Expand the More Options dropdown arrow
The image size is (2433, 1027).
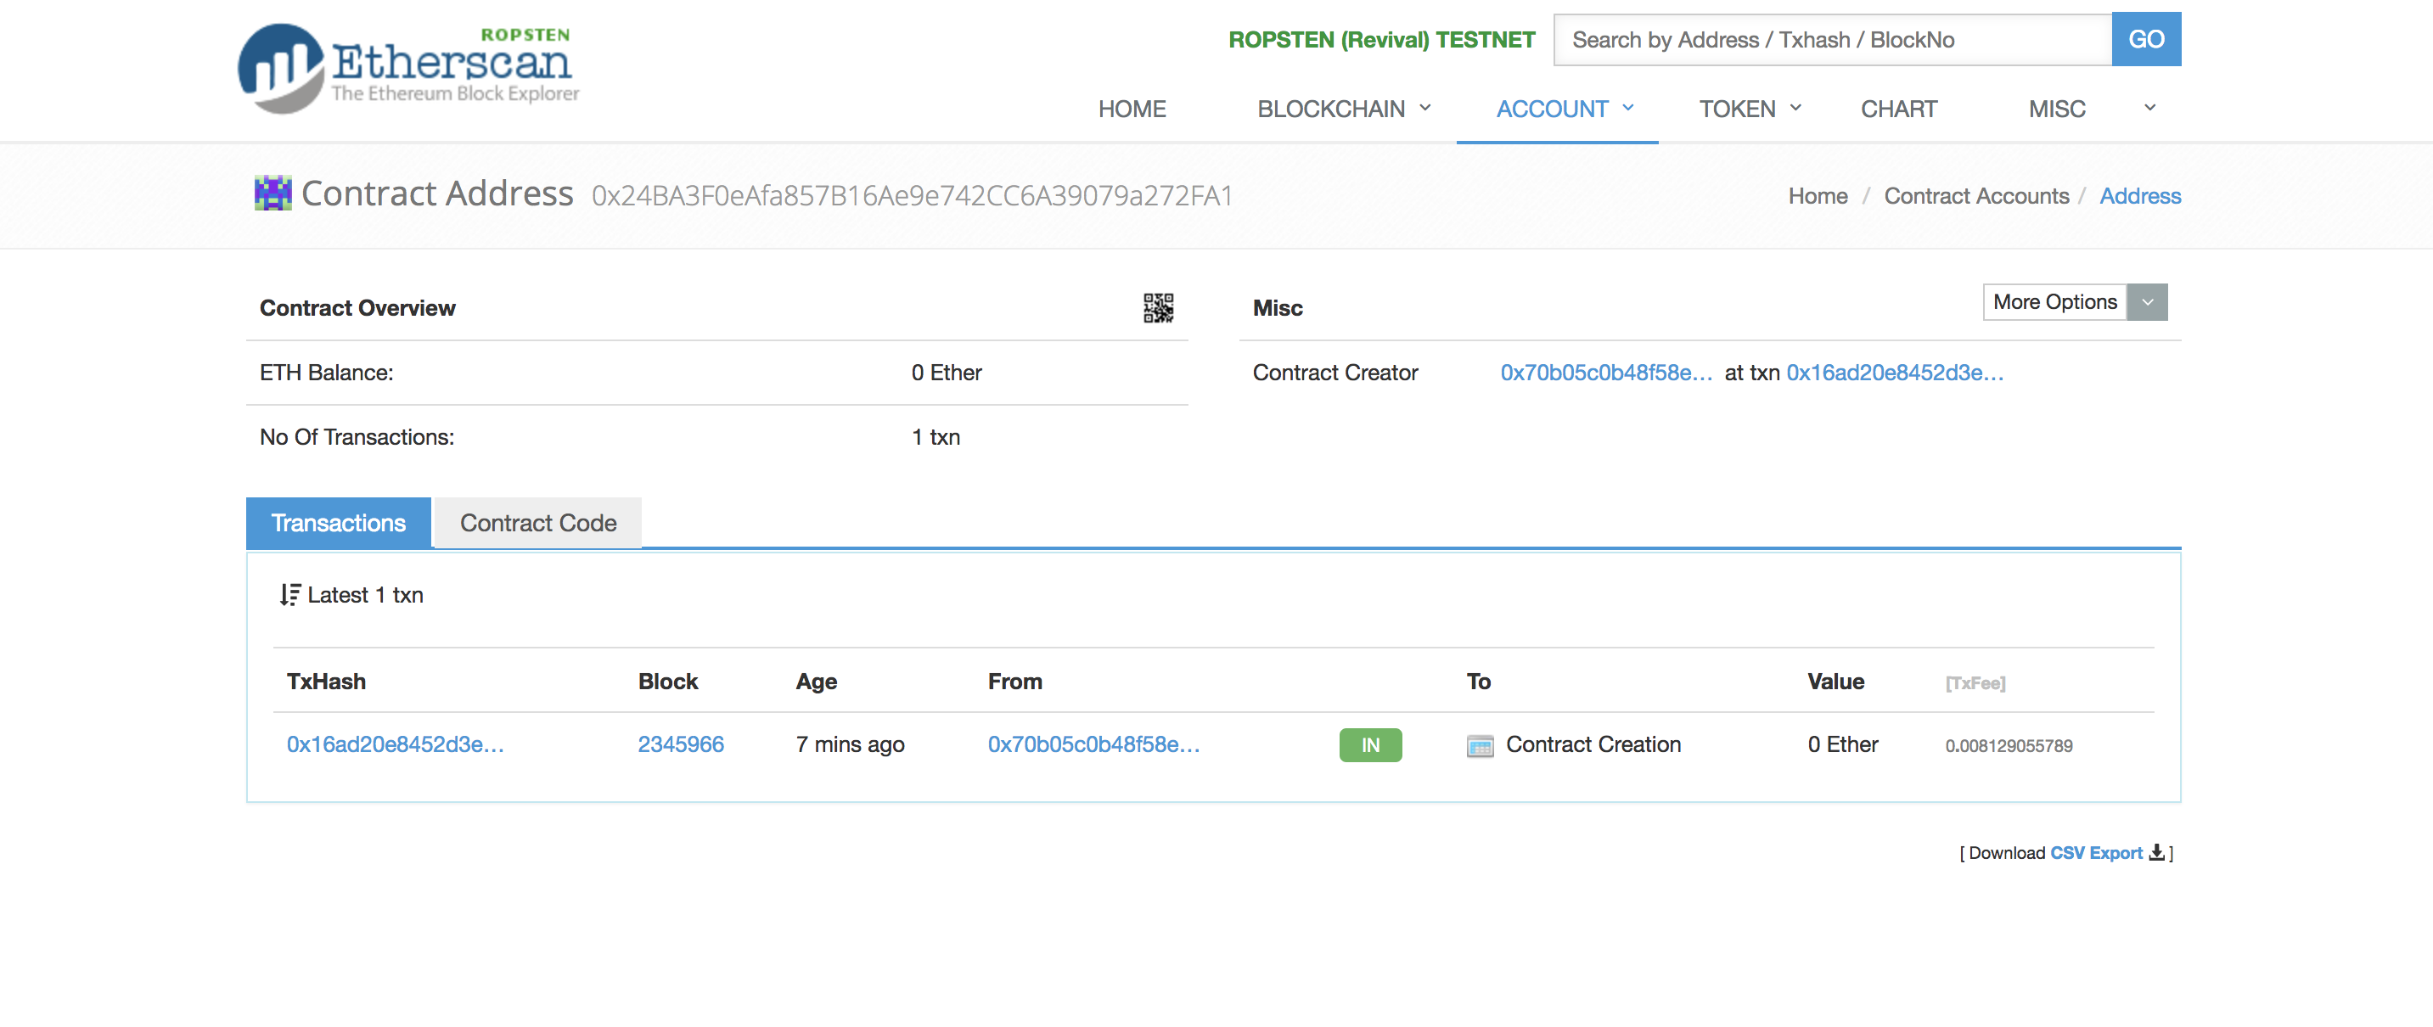click(x=2147, y=302)
